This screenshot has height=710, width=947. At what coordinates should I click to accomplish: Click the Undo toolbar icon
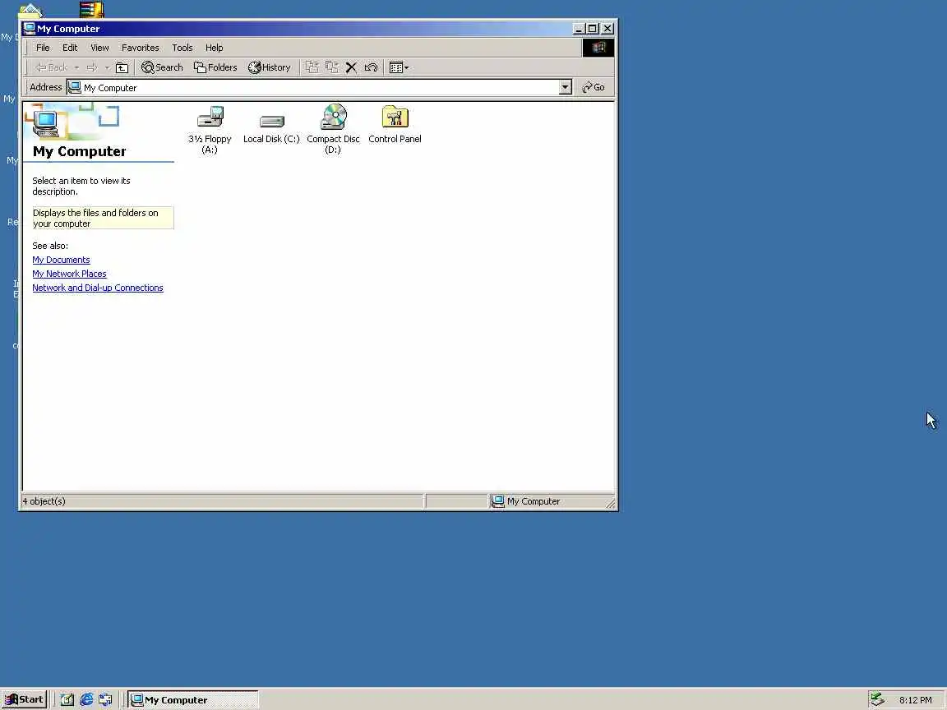[371, 67]
